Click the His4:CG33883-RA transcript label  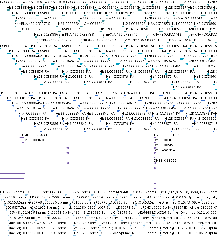[x=76, y=71]
